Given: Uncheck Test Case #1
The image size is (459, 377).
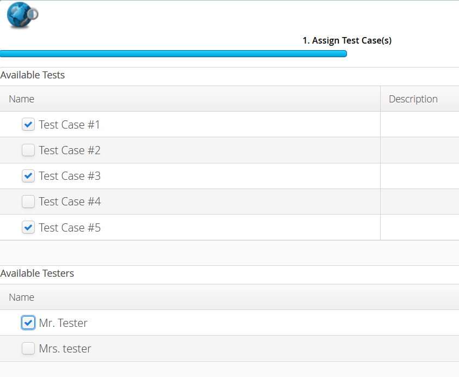Looking at the screenshot, I should pos(28,124).
